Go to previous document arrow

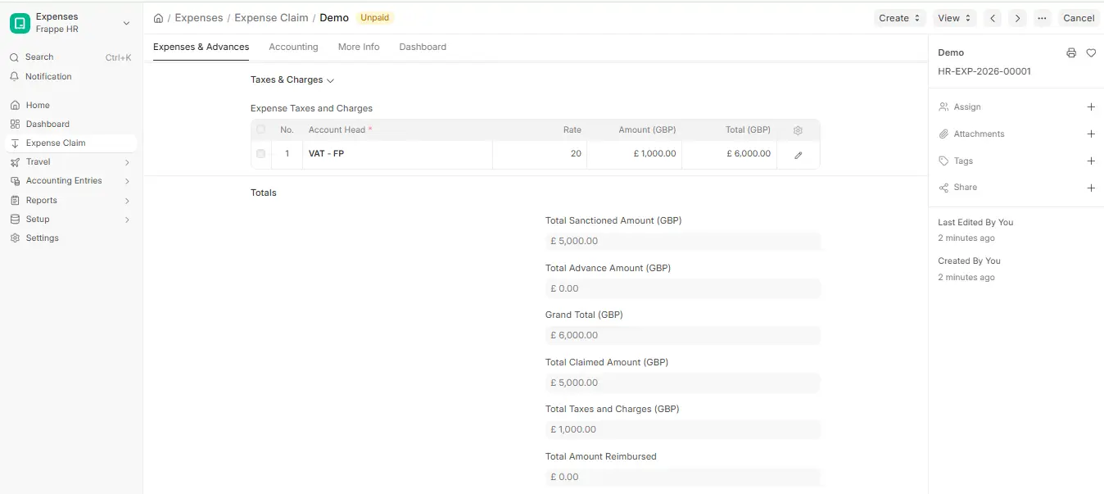pyautogui.click(x=993, y=18)
